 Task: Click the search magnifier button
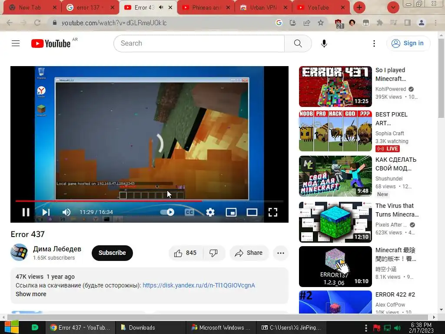click(298, 43)
